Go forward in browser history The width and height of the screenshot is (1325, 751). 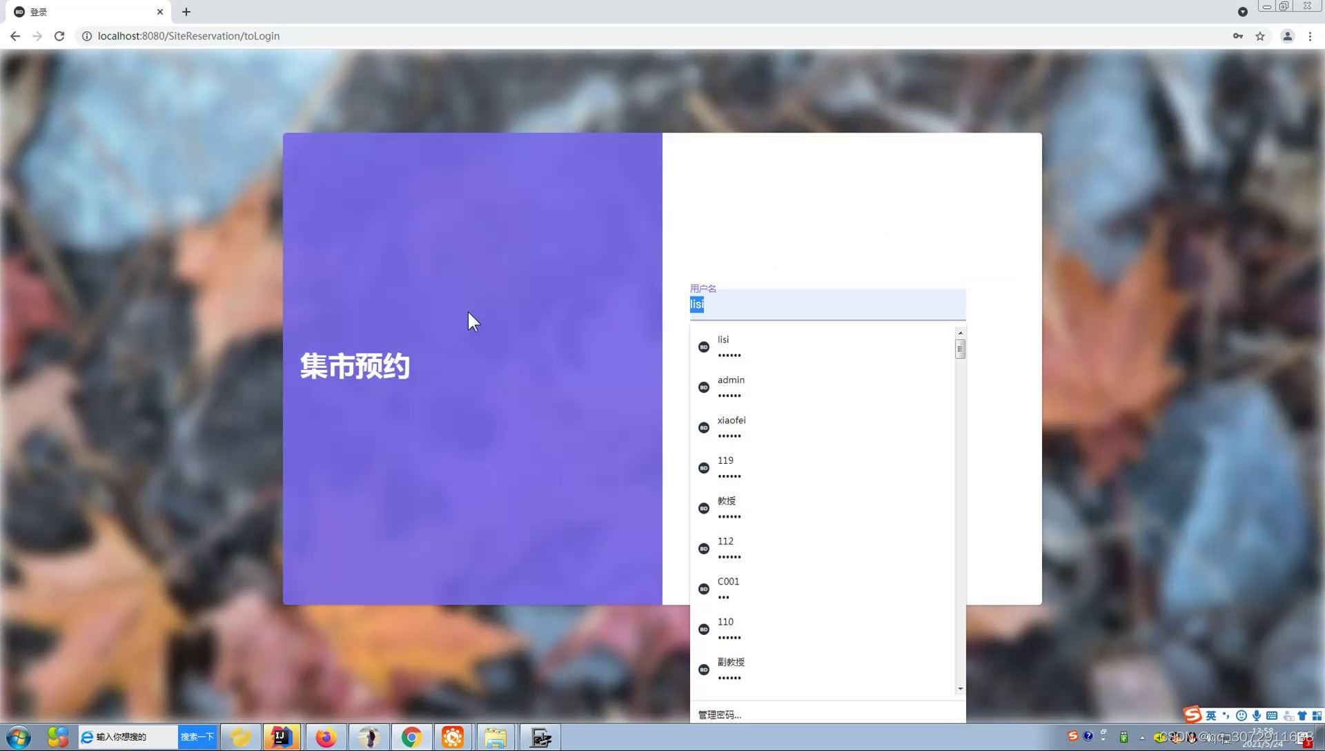click(37, 36)
